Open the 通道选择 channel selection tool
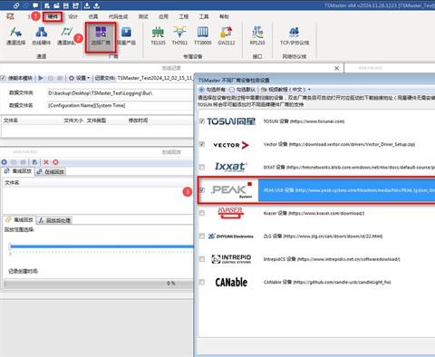 [15, 35]
